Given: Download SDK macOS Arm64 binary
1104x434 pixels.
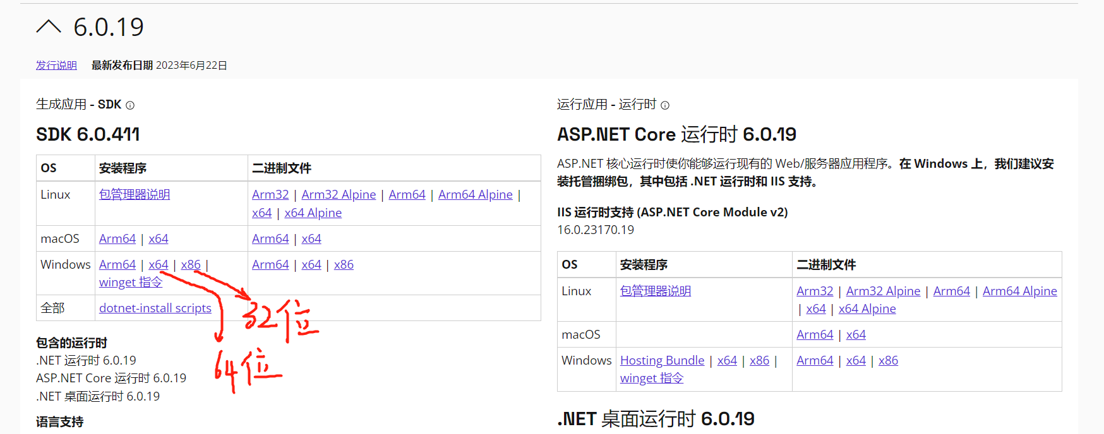Looking at the screenshot, I should (x=270, y=238).
